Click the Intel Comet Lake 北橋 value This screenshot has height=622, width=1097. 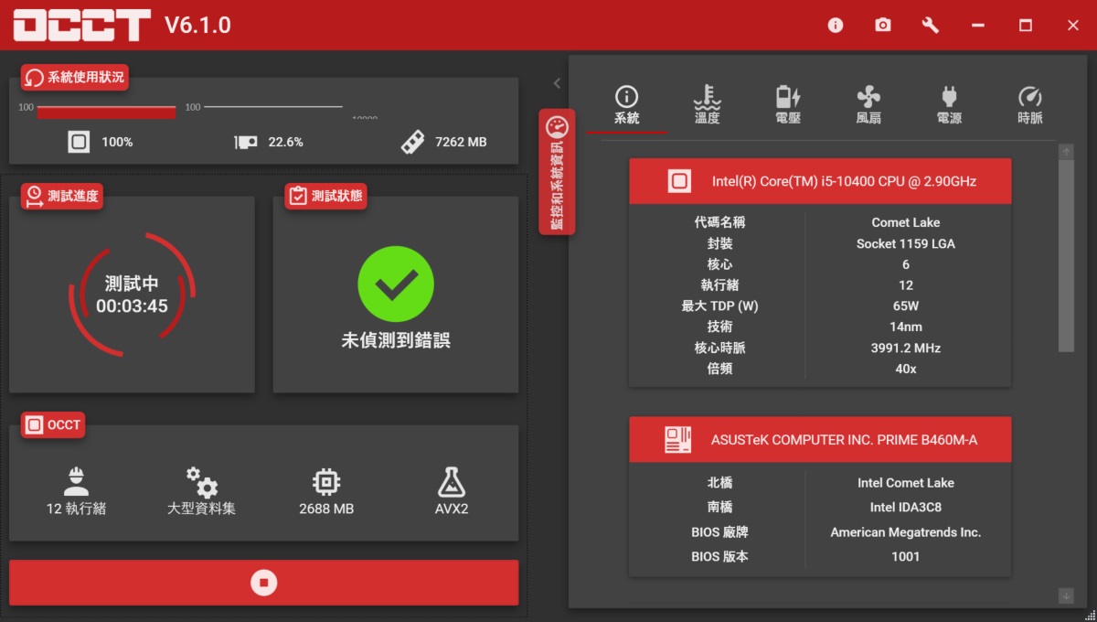(906, 483)
